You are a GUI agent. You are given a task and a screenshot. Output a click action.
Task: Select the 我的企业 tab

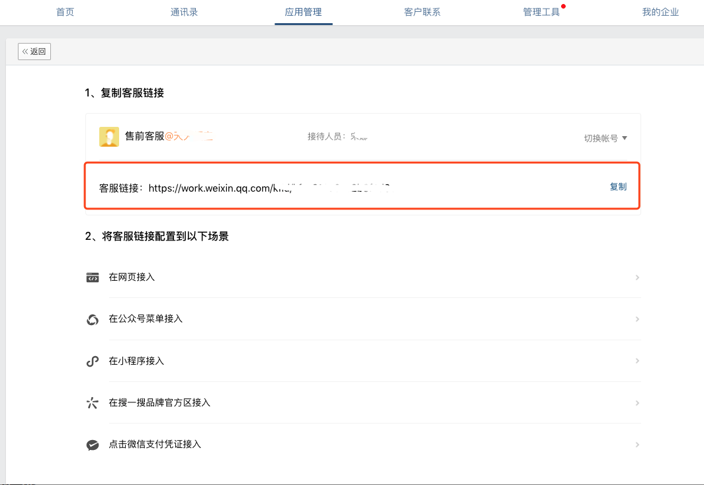pos(660,12)
